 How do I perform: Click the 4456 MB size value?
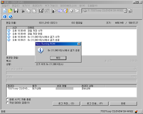pyautogui.click(x=119, y=23)
